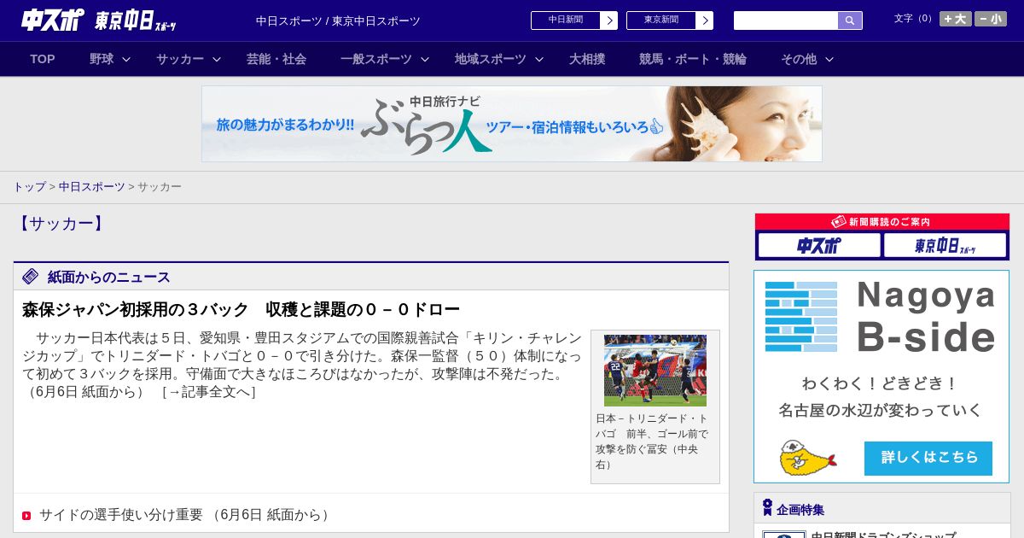Click 【サッカー】 page heading
1024x538 pixels.
60,224
